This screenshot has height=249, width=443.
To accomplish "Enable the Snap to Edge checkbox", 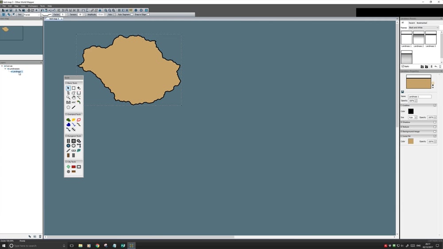I will (148, 15).
